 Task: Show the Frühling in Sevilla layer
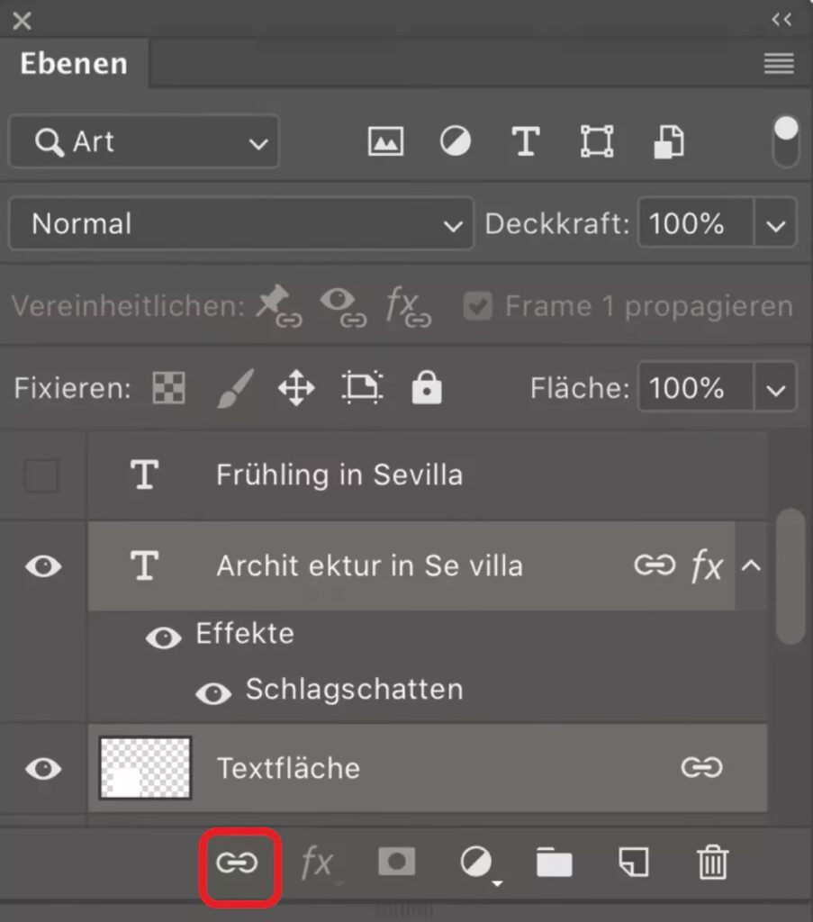coord(41,475)
